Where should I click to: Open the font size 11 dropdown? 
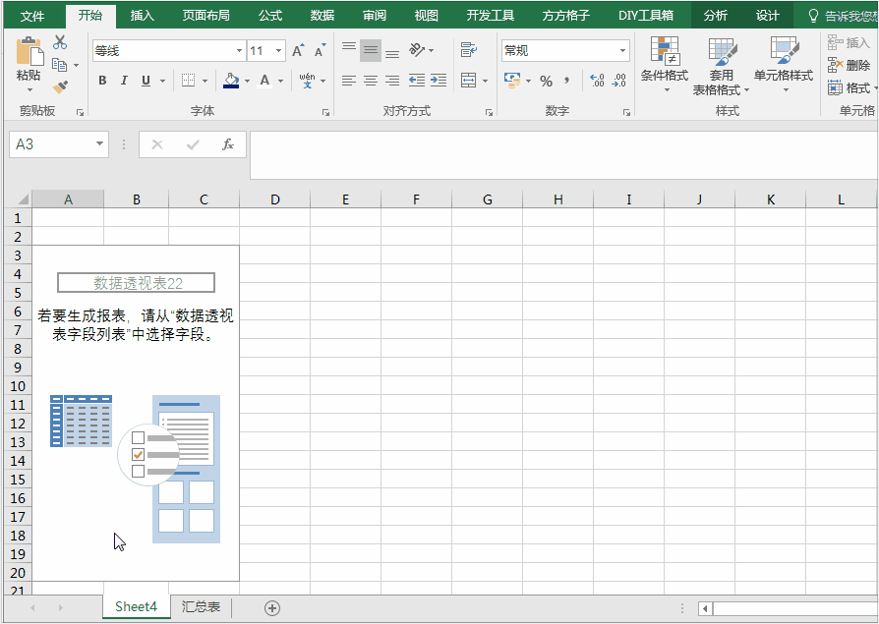(x=278, y=51)
